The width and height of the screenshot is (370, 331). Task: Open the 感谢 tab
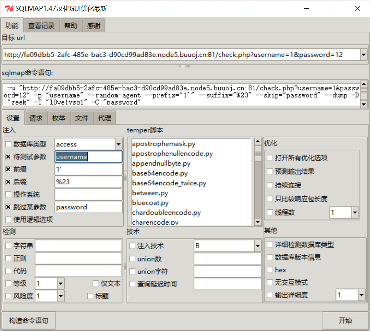[x=94, y=25]
